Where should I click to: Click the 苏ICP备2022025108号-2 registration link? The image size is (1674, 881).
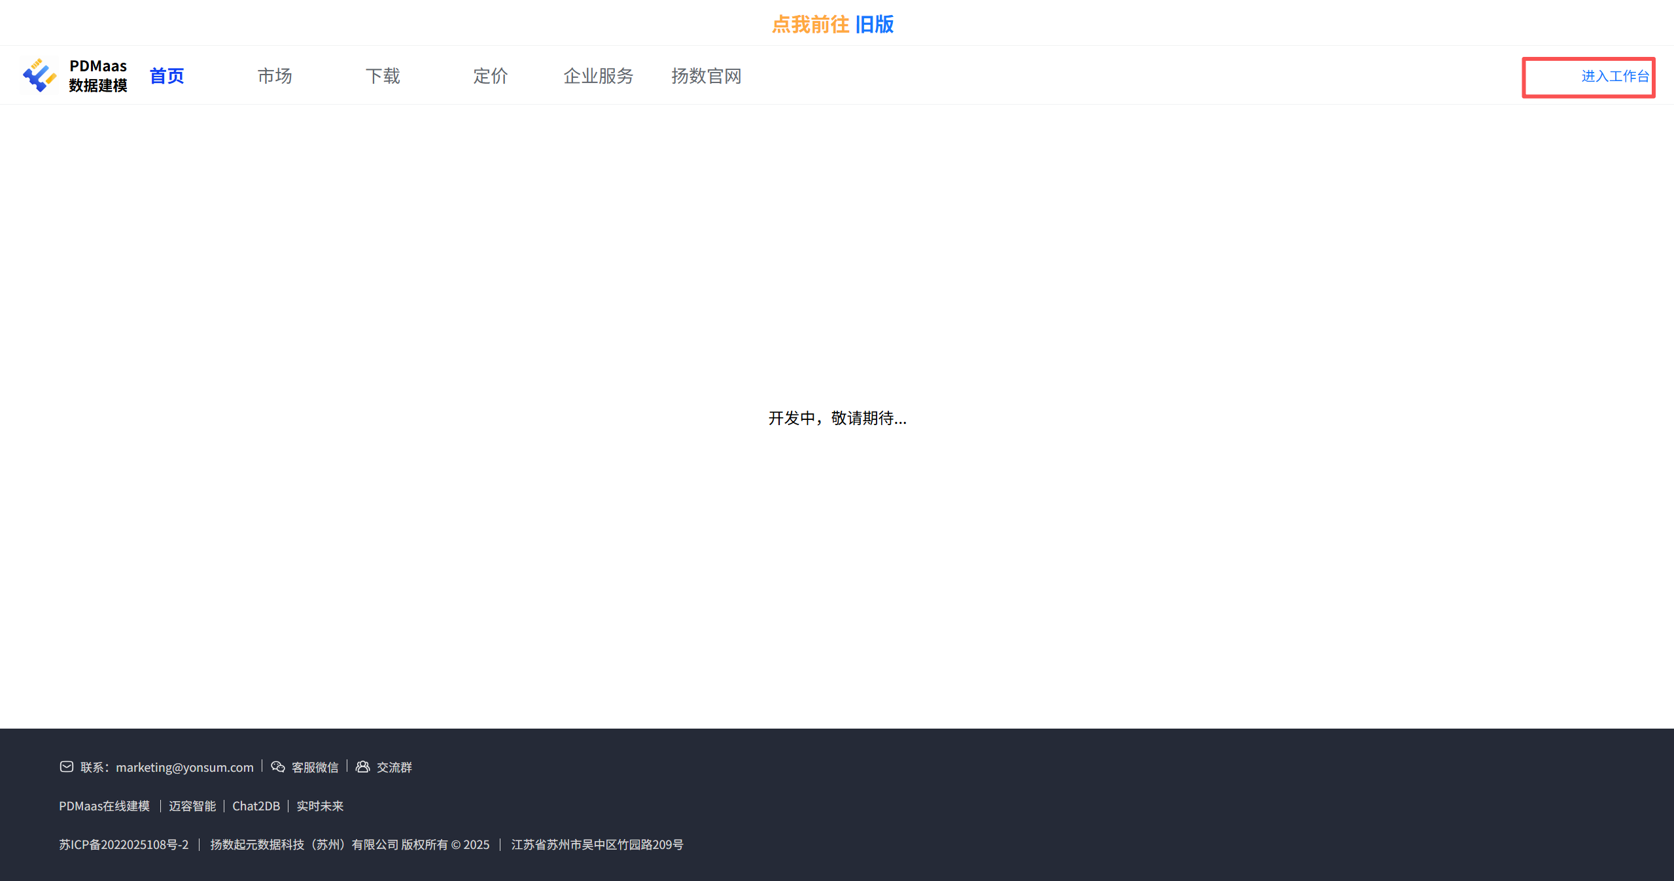point(124,844)
